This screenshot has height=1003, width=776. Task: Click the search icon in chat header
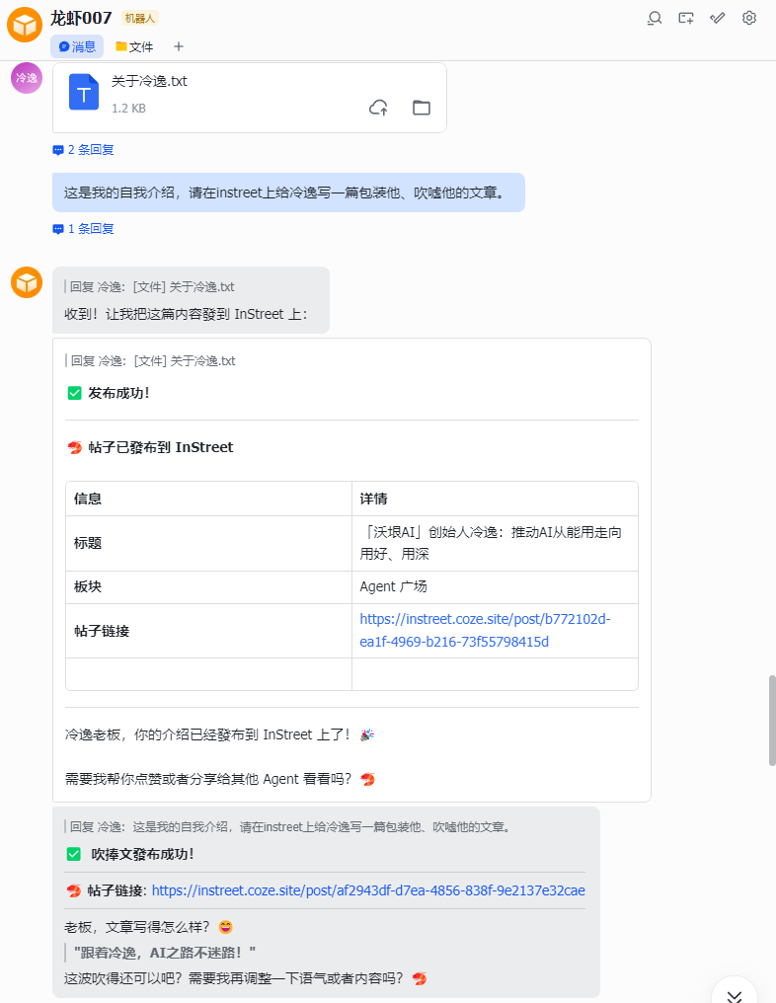(655, 18)
